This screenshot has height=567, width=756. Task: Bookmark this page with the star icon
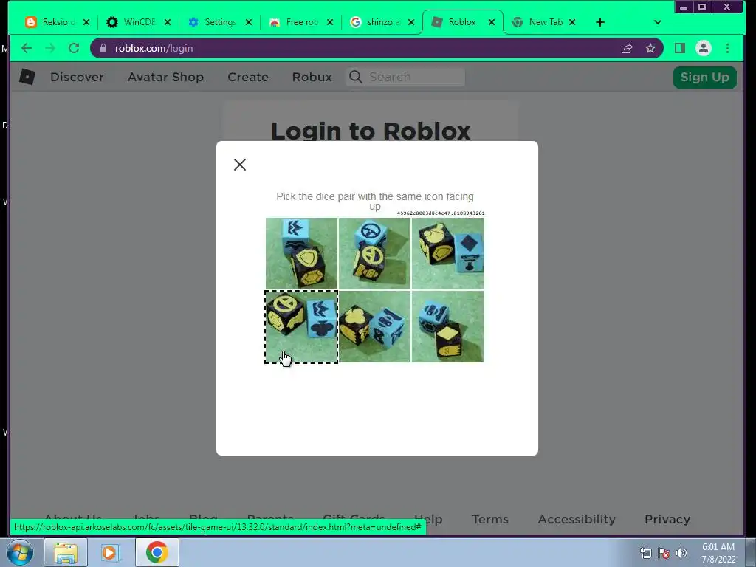pos(650,48)
